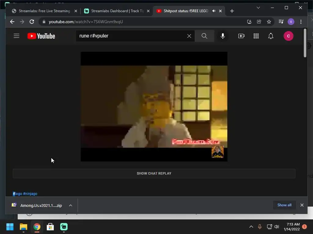Click the page vertical scrollbar thumb

pyautogui.click(x=305, y=43)
